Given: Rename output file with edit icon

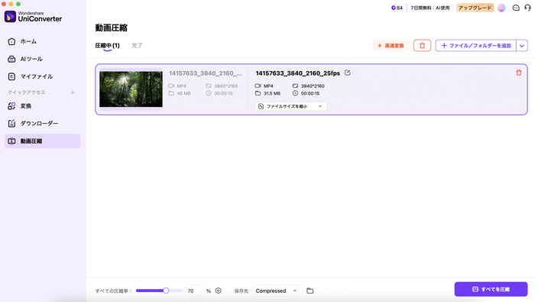Looking at the screenshot, I should pyautogui.click(x=347, y=73).
